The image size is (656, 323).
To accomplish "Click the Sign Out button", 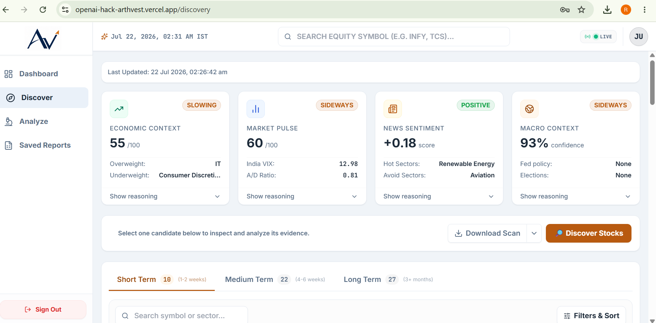I will 43,310.
